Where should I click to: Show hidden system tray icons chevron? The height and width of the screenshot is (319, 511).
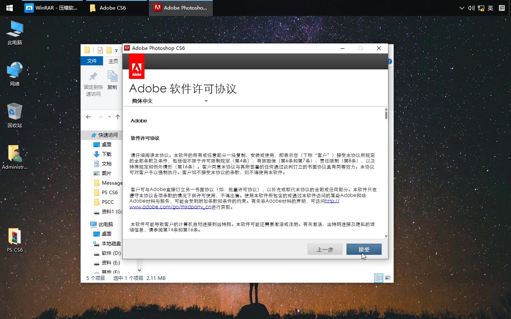click(462, 8)
